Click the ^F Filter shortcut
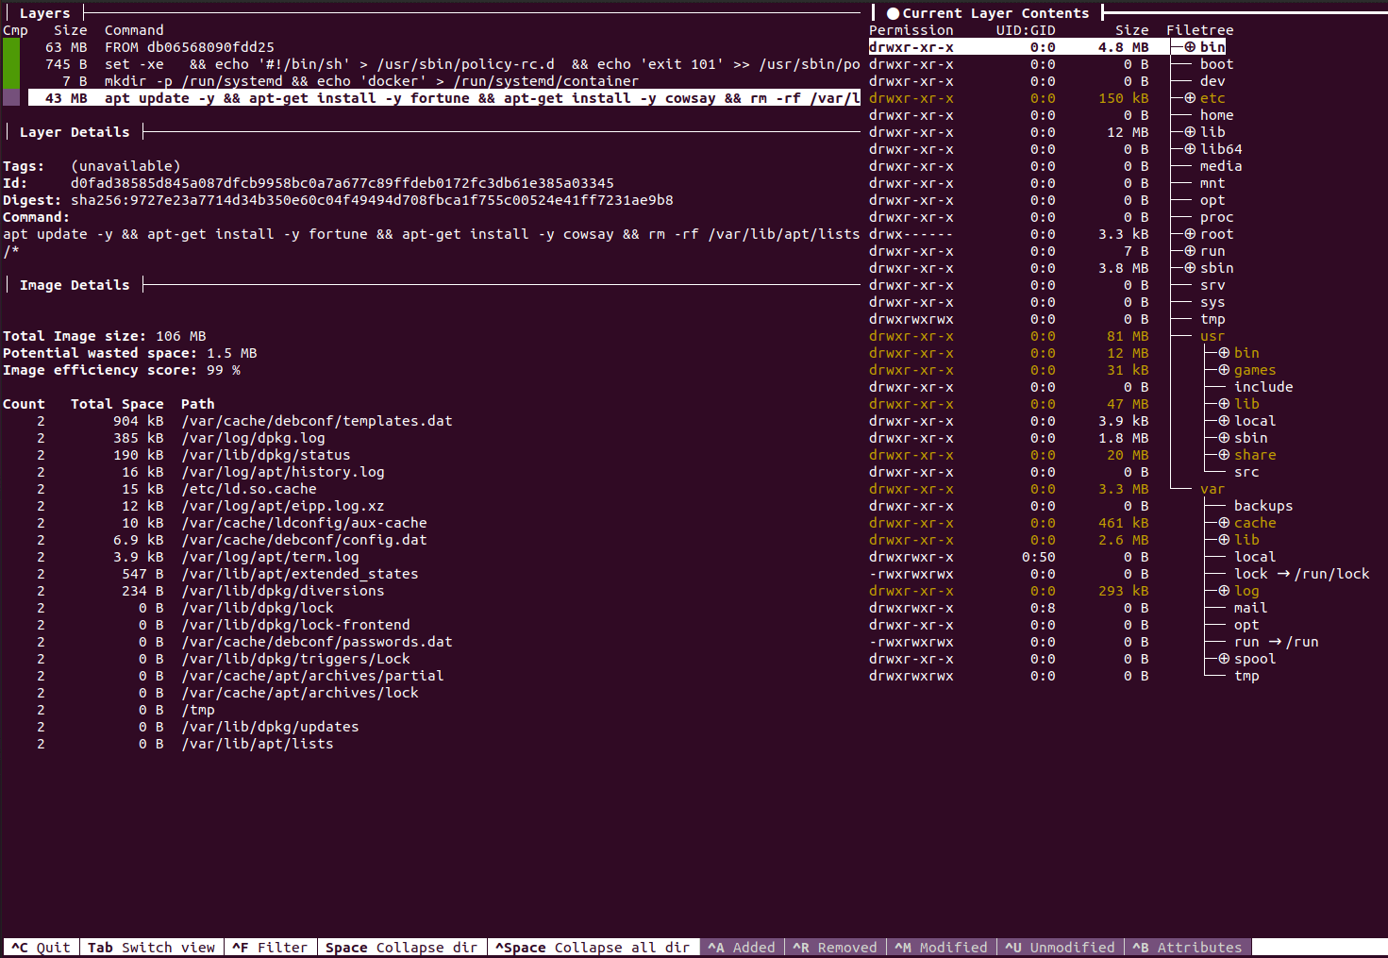The height and width of the screenshot is (958, 1388). 270,948
